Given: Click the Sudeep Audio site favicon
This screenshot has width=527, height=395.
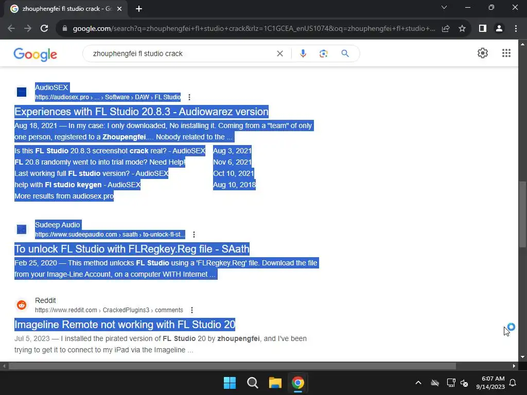Looking at the screenshot, I should click(x=22, y=229).
